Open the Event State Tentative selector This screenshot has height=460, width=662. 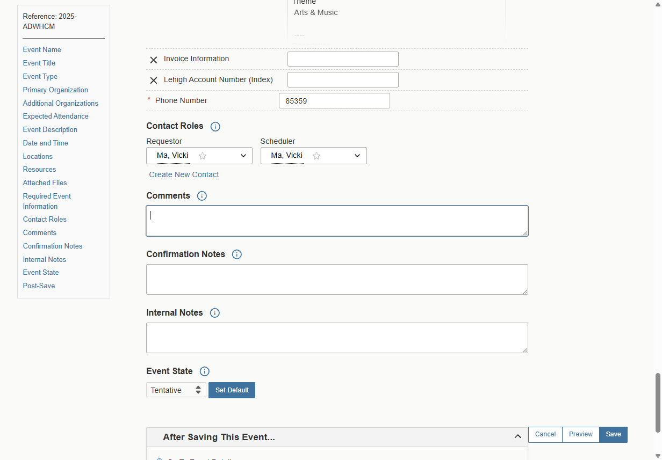click(176, 390)
